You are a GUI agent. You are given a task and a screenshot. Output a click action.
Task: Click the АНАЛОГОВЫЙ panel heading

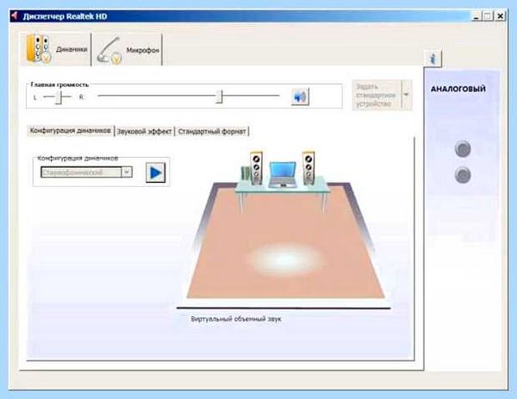pyautogui.click(x=458, y=89)
